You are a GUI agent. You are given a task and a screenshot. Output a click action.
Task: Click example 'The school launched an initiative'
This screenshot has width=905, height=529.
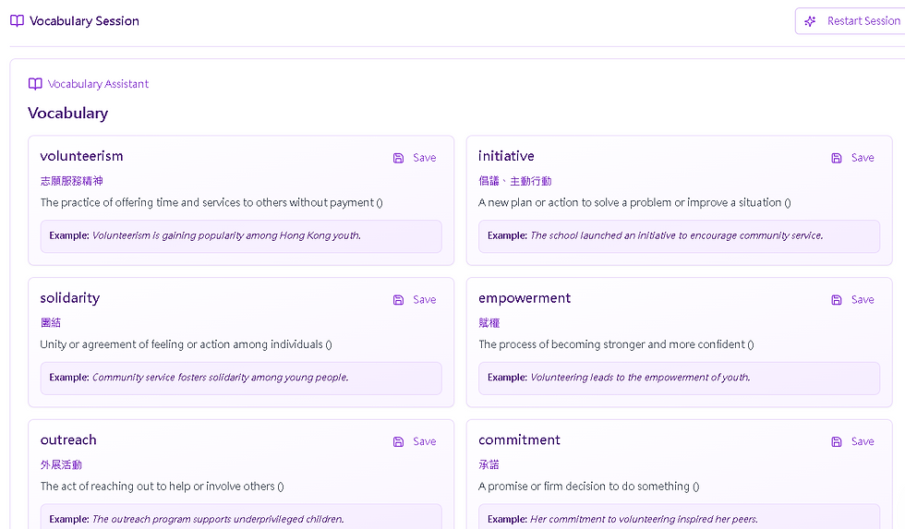(x=676, y=235)
